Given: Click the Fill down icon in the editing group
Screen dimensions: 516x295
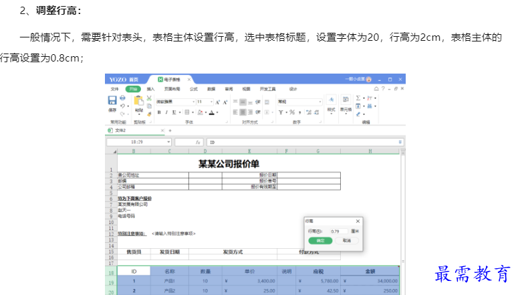Looking at the screenshot, I should coord(358,106).
